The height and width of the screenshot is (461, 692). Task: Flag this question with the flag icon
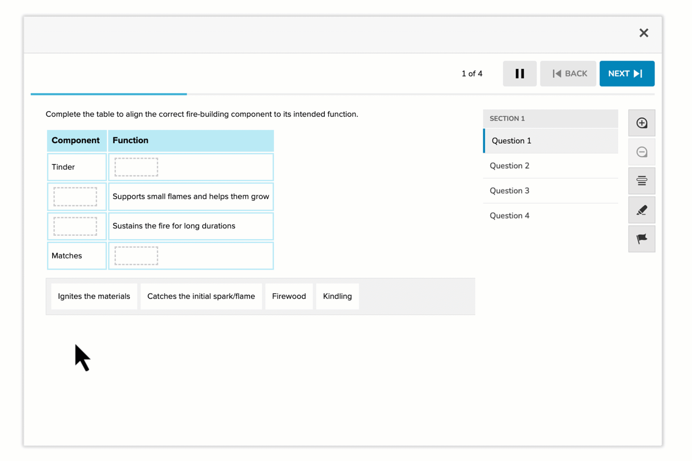(642, 239)
